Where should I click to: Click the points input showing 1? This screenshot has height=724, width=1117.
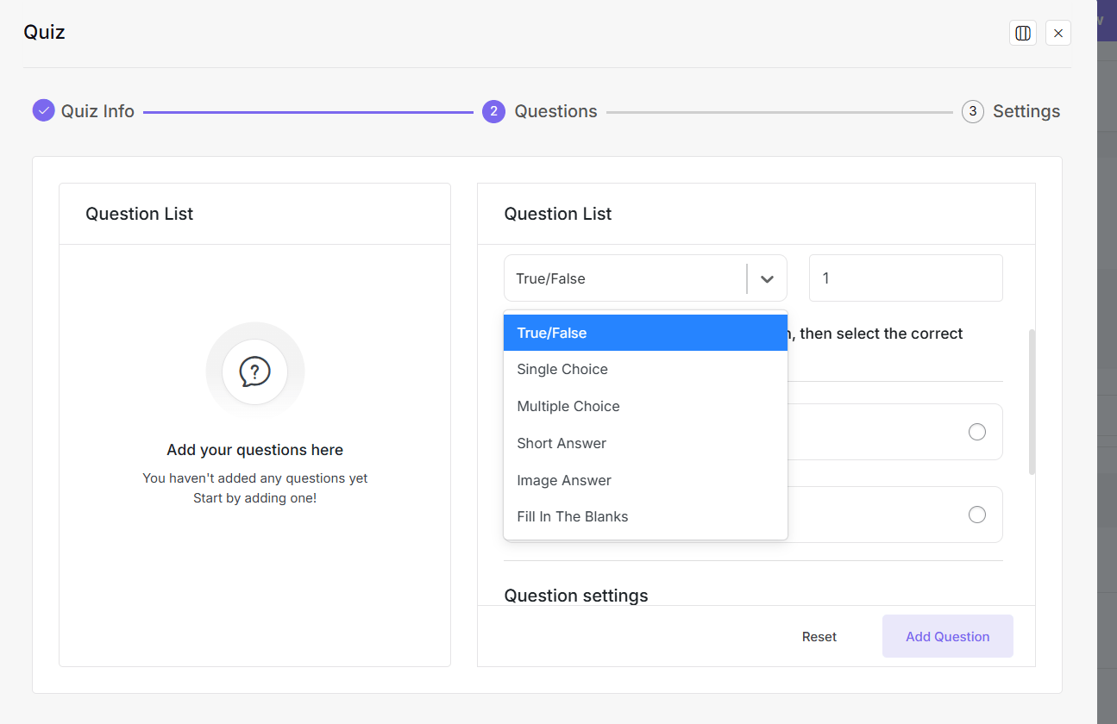(x=905, y=278)
